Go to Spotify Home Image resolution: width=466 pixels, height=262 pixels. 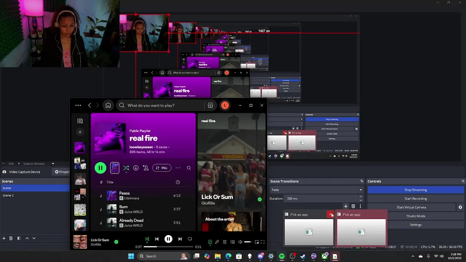coord(108,105)
